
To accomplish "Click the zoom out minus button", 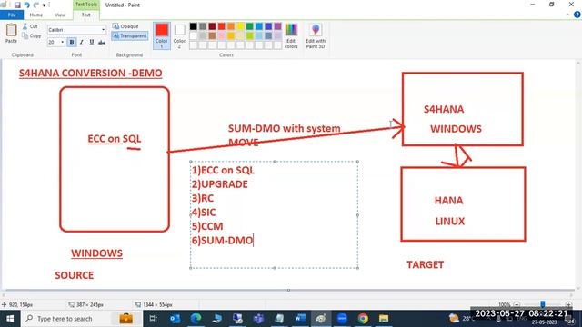I will pos(517,305).
